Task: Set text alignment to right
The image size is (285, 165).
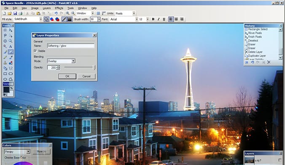Action: (x=182, y=19)
